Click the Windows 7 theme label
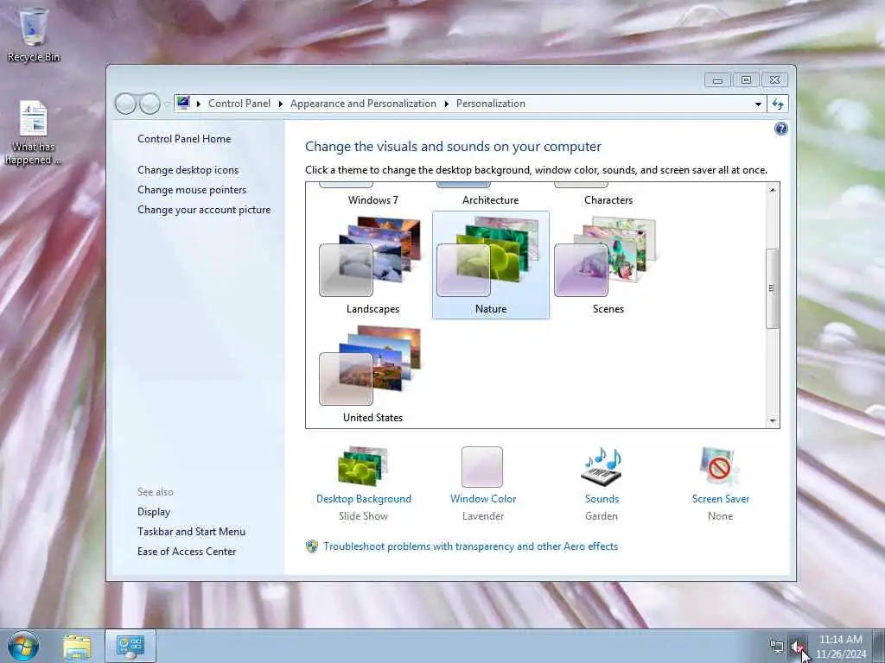 (x=373, y=200)
